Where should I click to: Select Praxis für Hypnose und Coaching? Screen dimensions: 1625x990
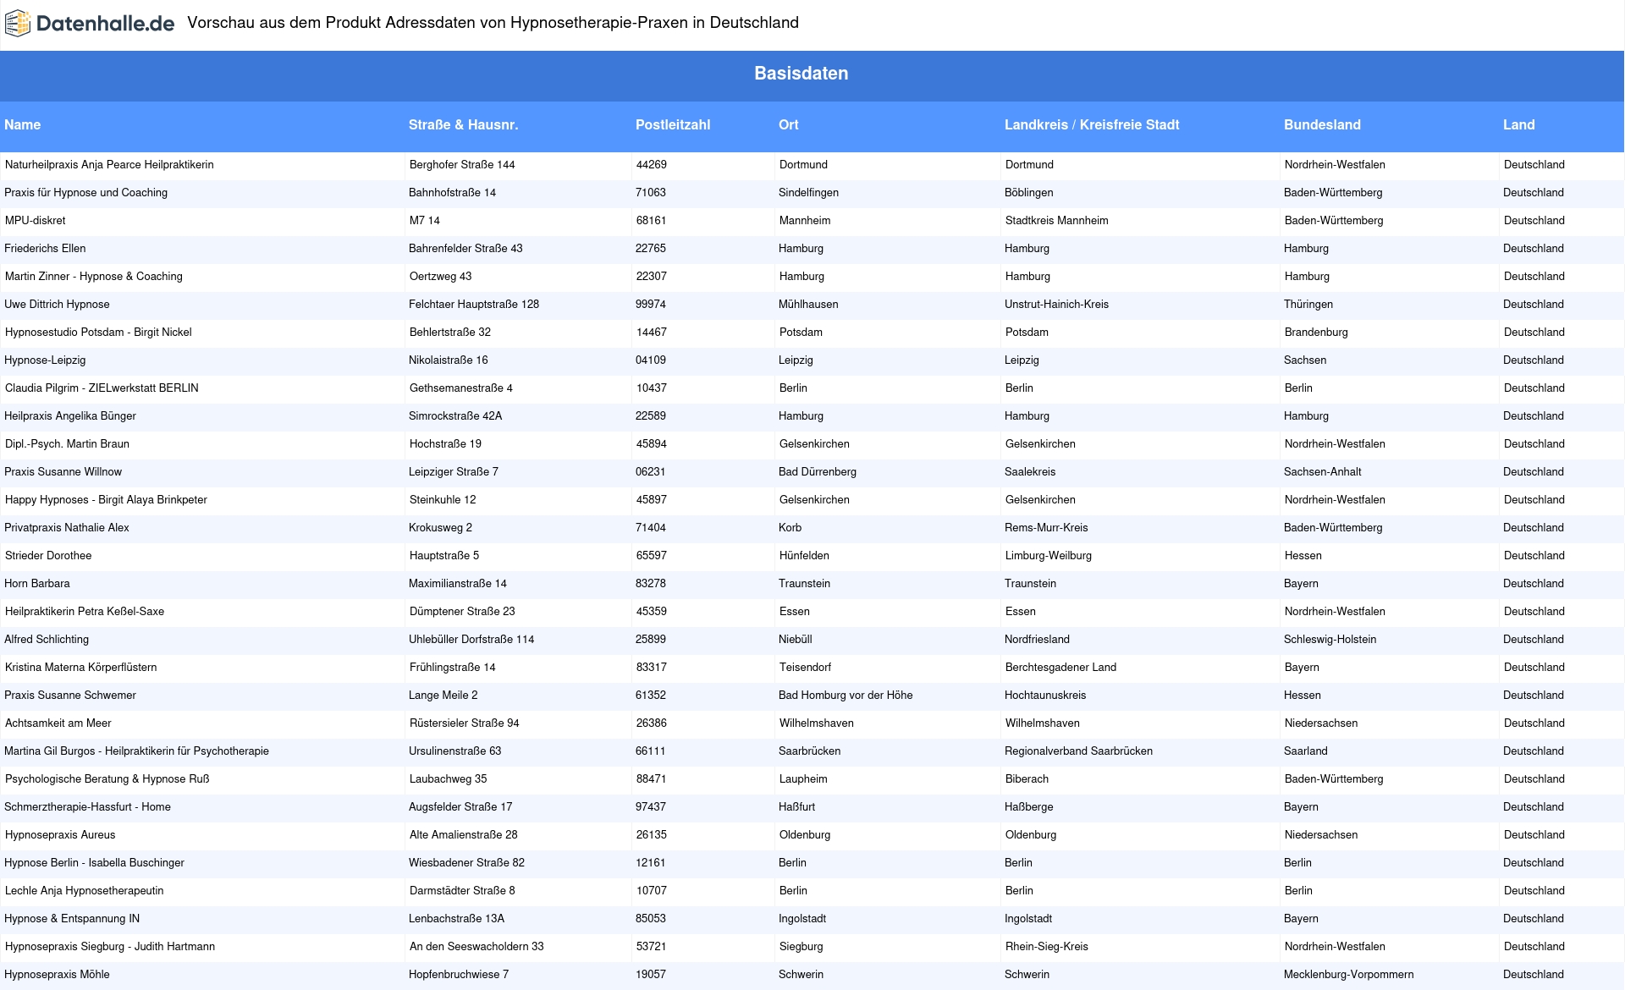pyautogui.click(x=85, y=193)
